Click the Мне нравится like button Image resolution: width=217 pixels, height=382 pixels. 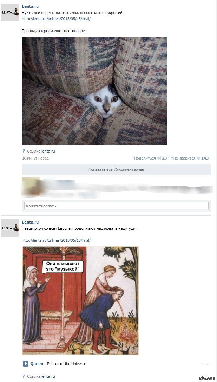click(x=183, y=158)
